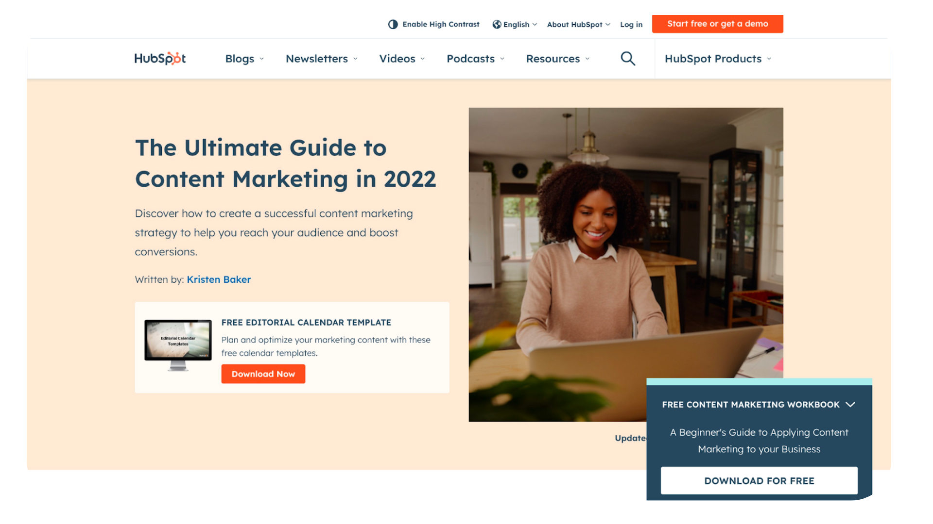Viewport: 933px width, 524px height.
Task: Open search with the magnifying glass icon
Action: coord(628,59)
